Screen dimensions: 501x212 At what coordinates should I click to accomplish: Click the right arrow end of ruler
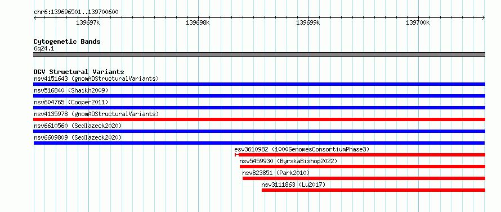[484, 18]
